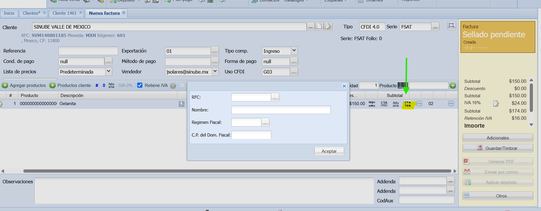Click the Generar PDF button

(x=498, y=161)
